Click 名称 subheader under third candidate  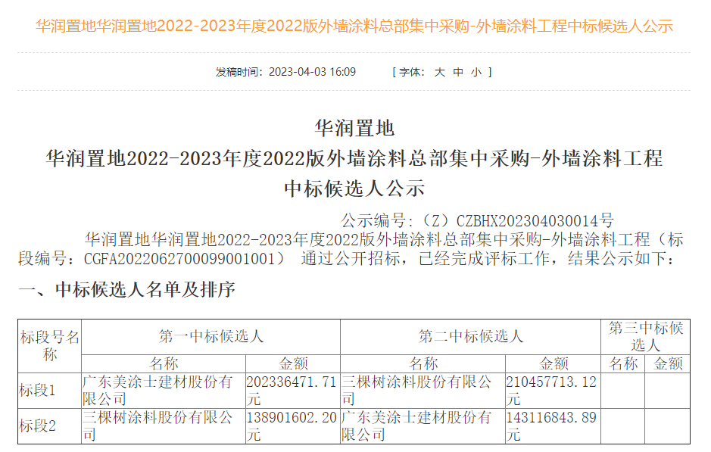623,363
